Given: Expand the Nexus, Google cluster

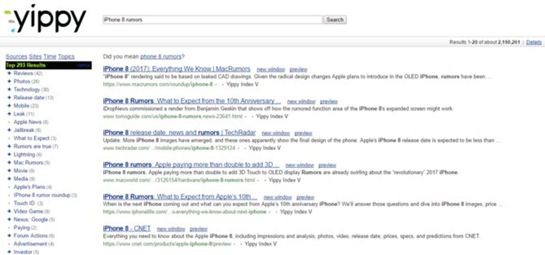Looking at the screenshot, I should [x=9, y=220].
